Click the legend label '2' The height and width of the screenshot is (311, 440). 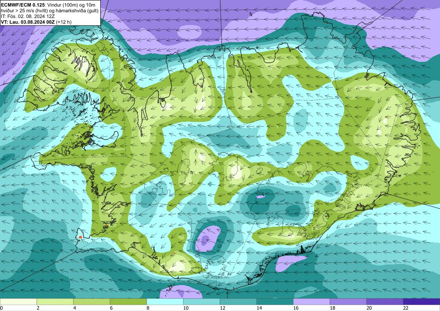[38, 308]
